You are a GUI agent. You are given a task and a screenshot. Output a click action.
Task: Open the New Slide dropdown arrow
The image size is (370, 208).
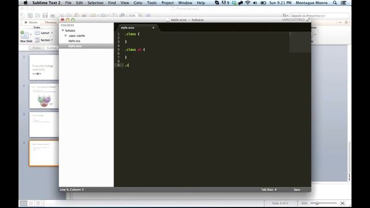[x=31, y=35]
